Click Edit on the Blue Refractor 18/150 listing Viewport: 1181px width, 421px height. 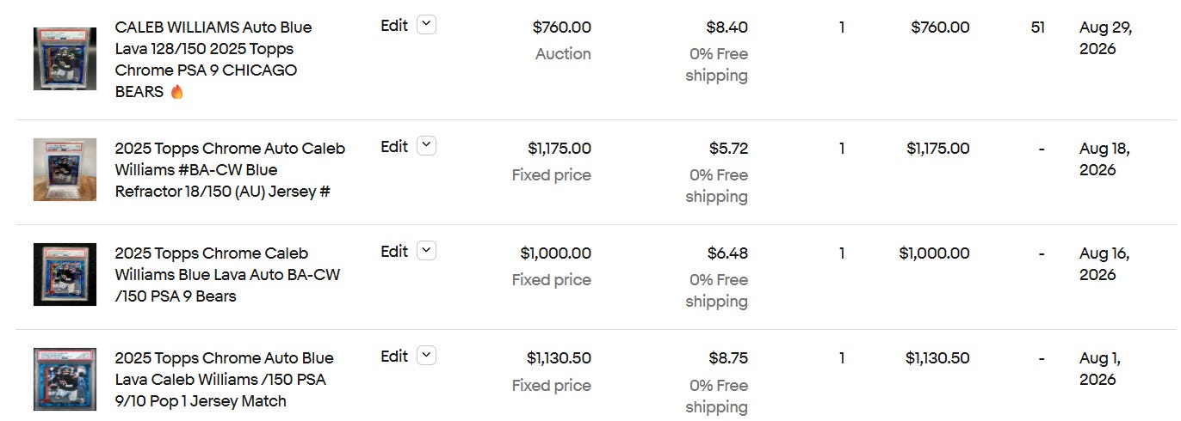coord(394,147)
